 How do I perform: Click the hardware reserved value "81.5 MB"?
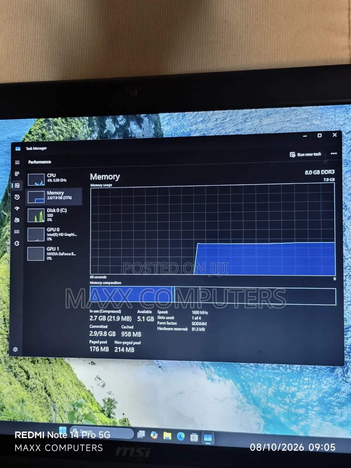point(198,329)
